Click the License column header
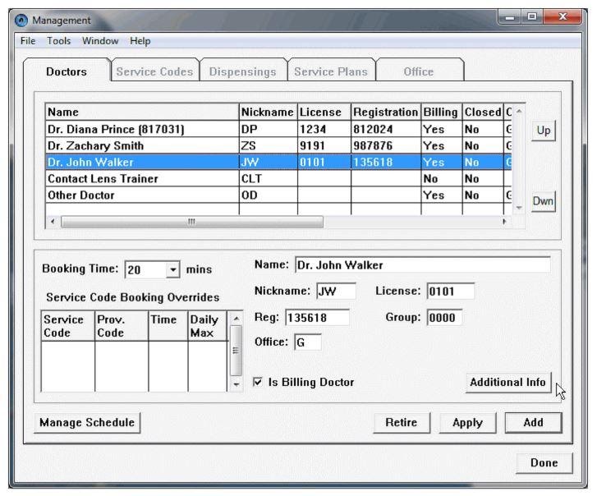Viewport: 597px width, 496px height. pyautogui.click(x=324, y=112)
